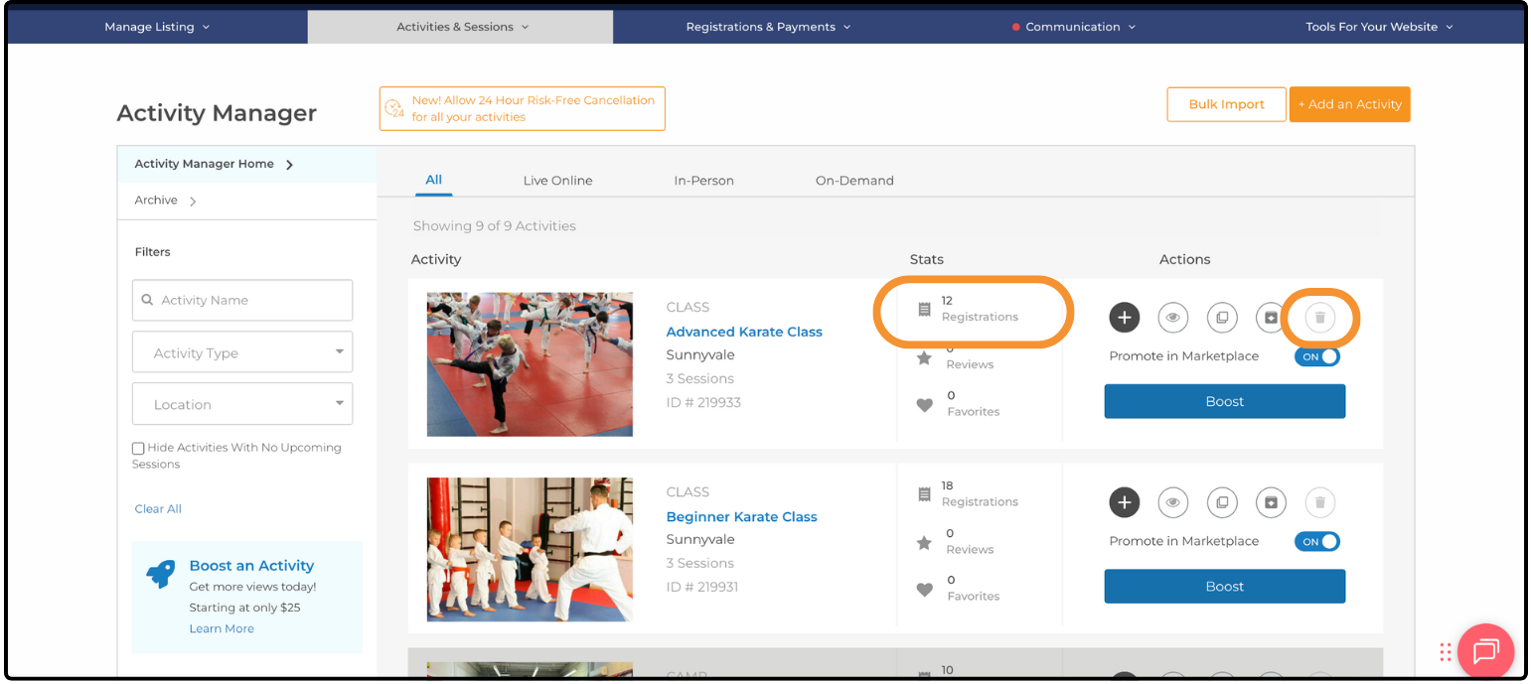Screen dimensions: 1531x684
Task: Click Advanced Karate Class registrations receipt icon
Action: coord(924,310)
